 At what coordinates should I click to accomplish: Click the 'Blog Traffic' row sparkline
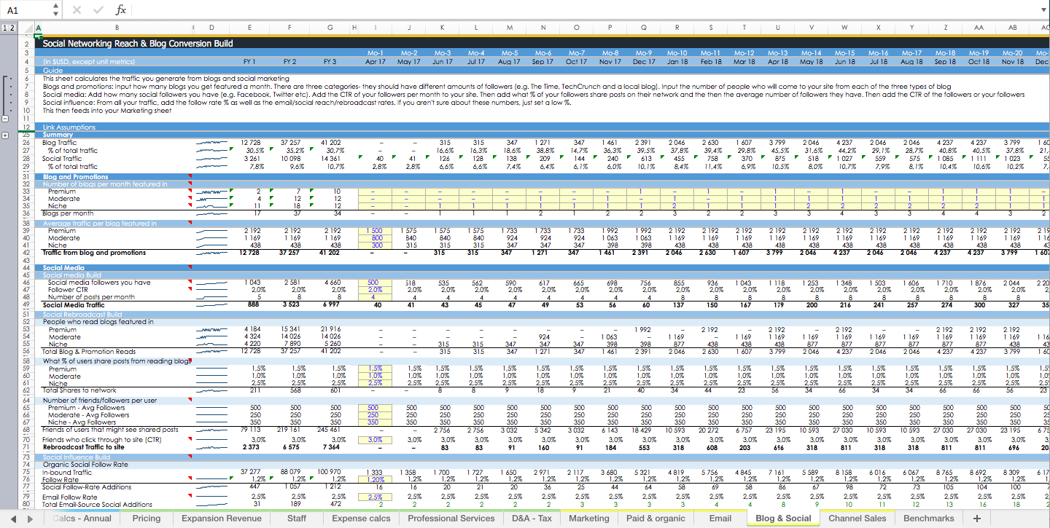(211, 142)
